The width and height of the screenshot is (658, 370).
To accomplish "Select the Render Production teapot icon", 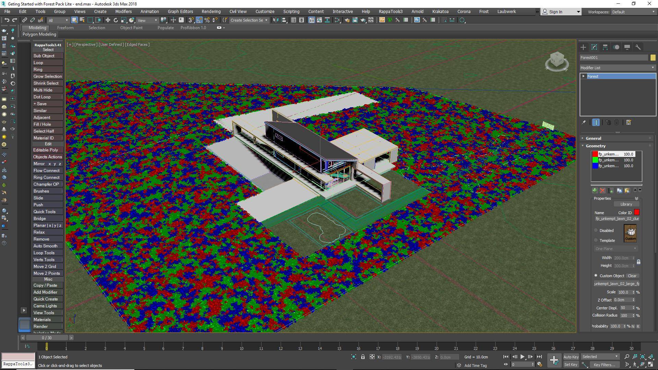I will pos(363,20).
